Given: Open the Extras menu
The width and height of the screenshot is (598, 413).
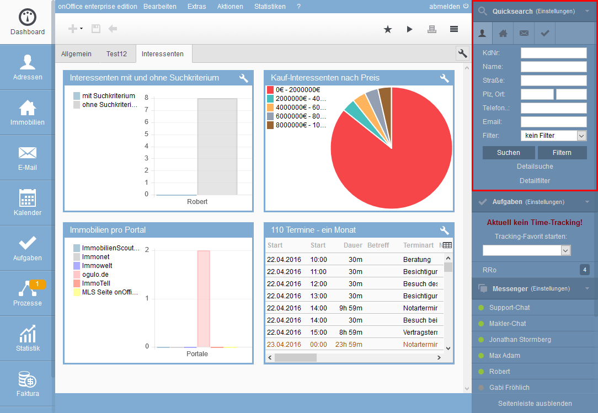Looking at the screenshot, I should tap(196, 7).
